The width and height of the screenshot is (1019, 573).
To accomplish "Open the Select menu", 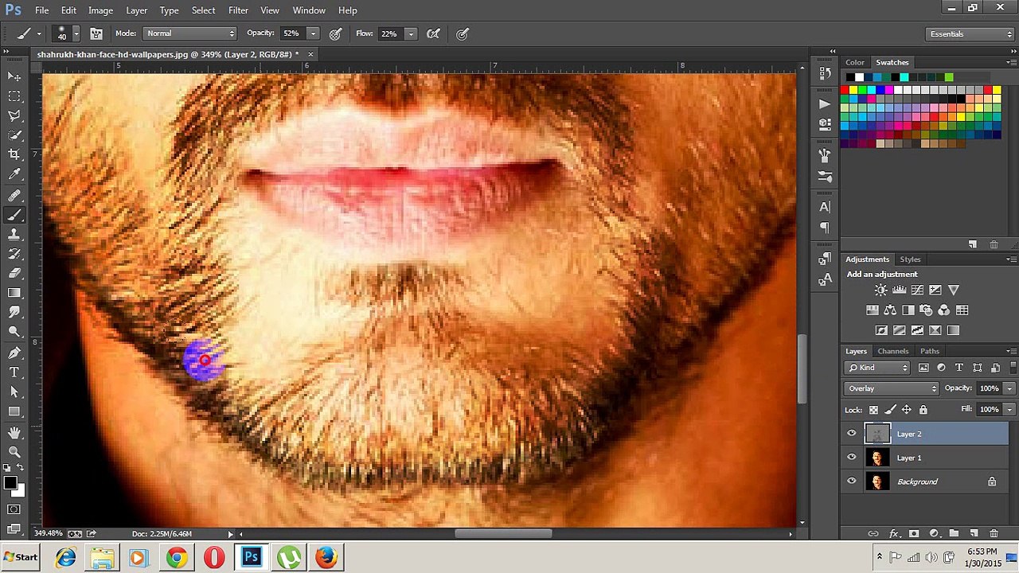I will click(203, 10).
